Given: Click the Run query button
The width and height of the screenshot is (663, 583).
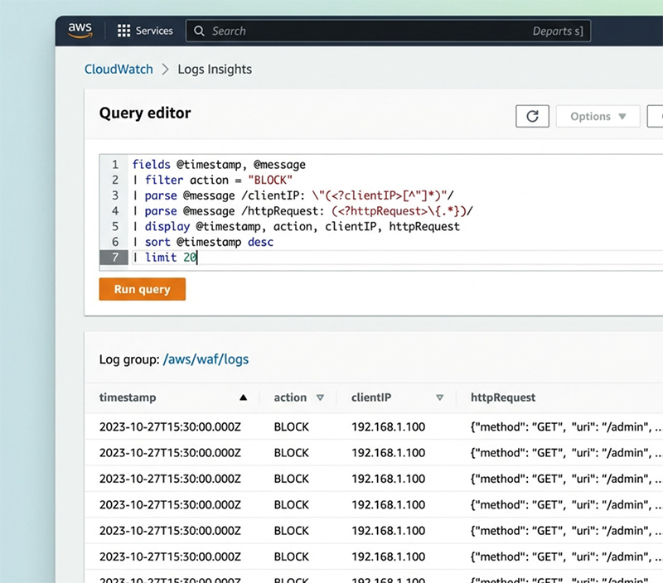Looking at the screenshot, I should tap(142, 289).
